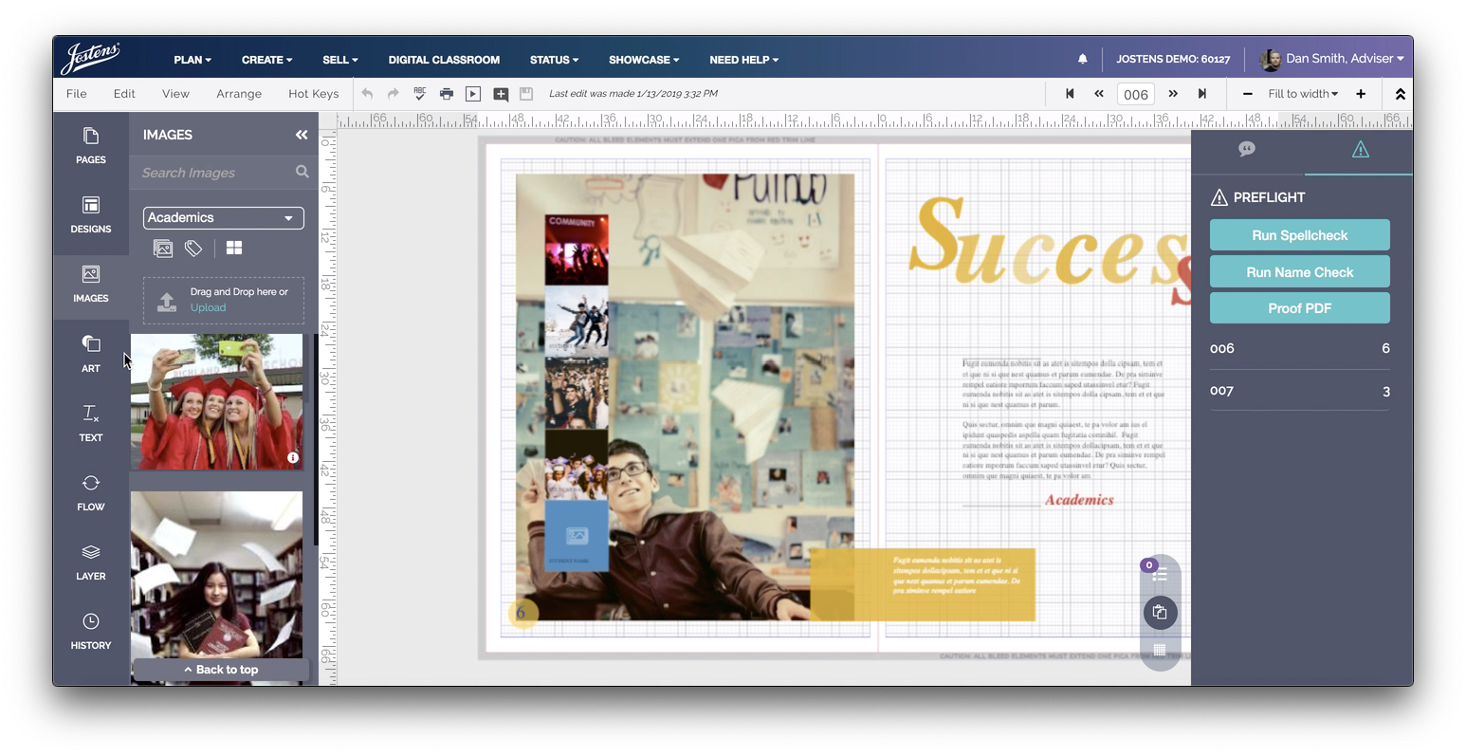Open the Art panel
This screenshot has width=1466, height=756.
click(x=91, y=355)
